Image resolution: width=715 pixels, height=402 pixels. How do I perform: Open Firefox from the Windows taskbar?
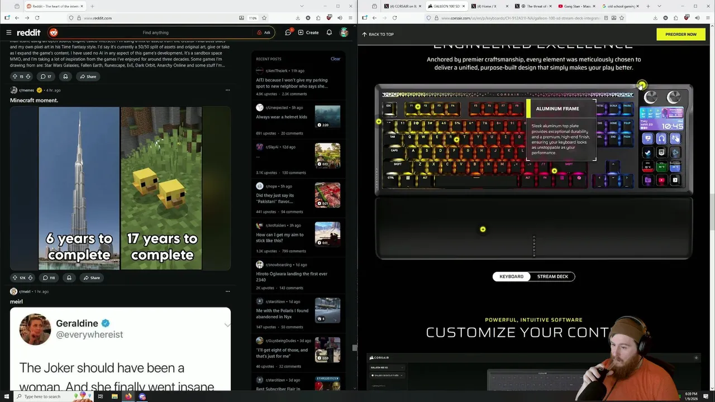128,396
